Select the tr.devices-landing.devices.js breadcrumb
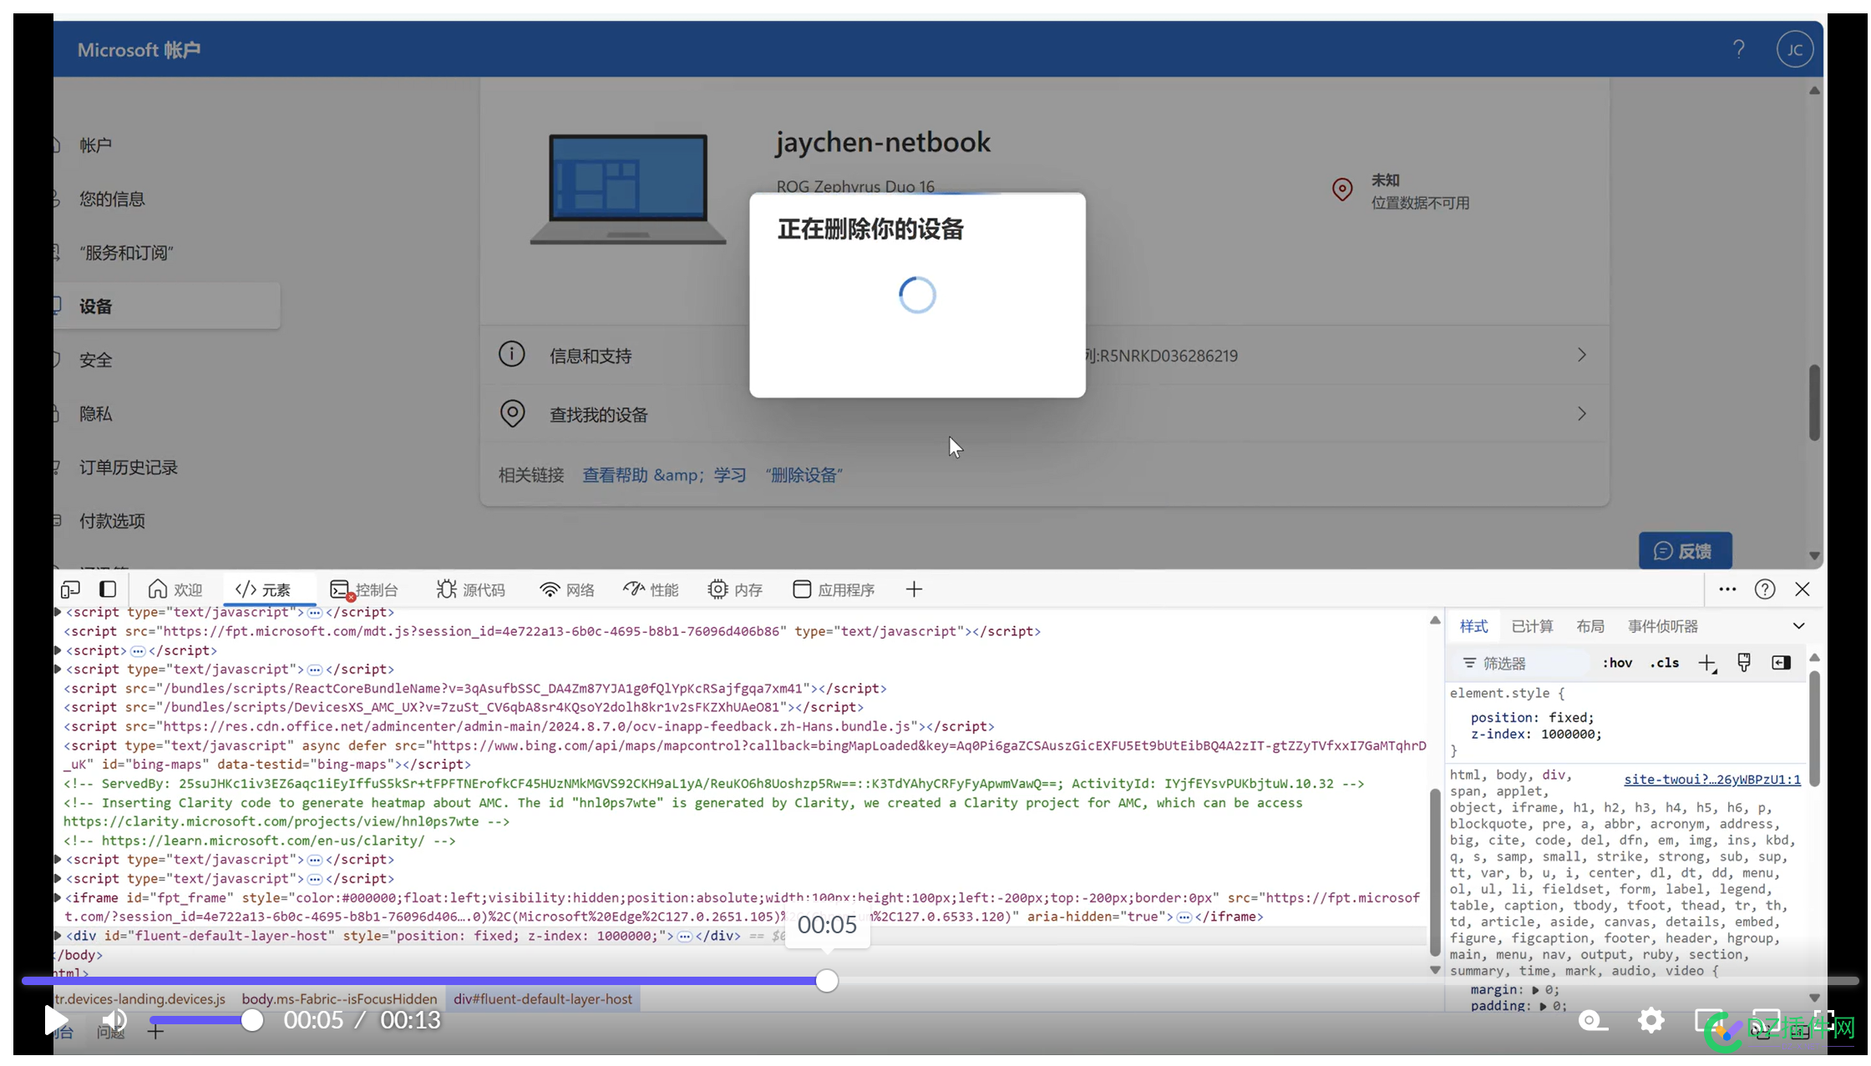The width and height of the screenshot is (1871, 1066). 140,998
